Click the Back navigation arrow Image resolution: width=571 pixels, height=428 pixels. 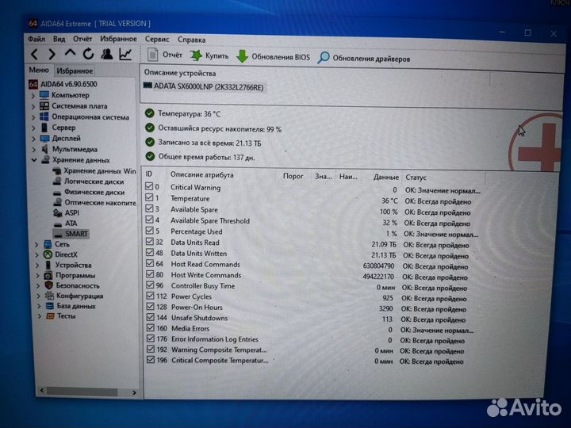pyautogui.click(x=35, y=55)
